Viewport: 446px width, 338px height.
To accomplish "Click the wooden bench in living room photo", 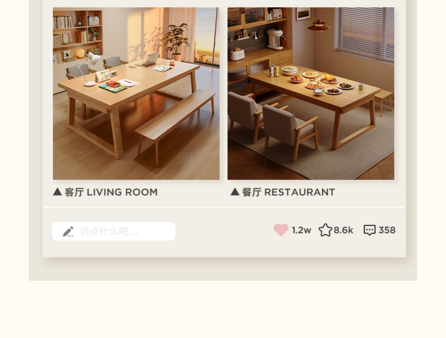I will click(x=175, y=126).
